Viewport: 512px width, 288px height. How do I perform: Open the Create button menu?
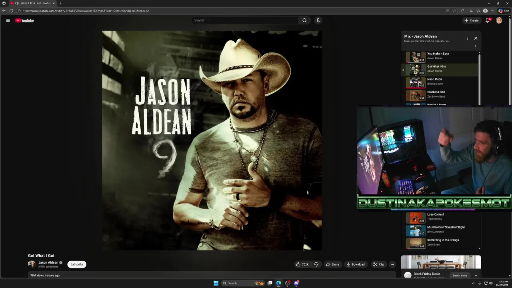[472, 20]
